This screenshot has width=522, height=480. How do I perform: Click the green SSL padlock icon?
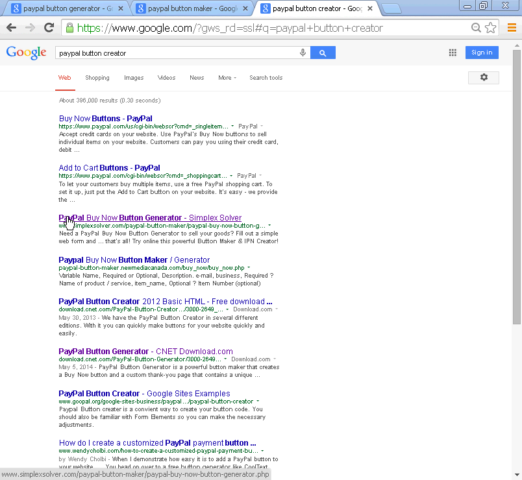(x=69, y=28)
